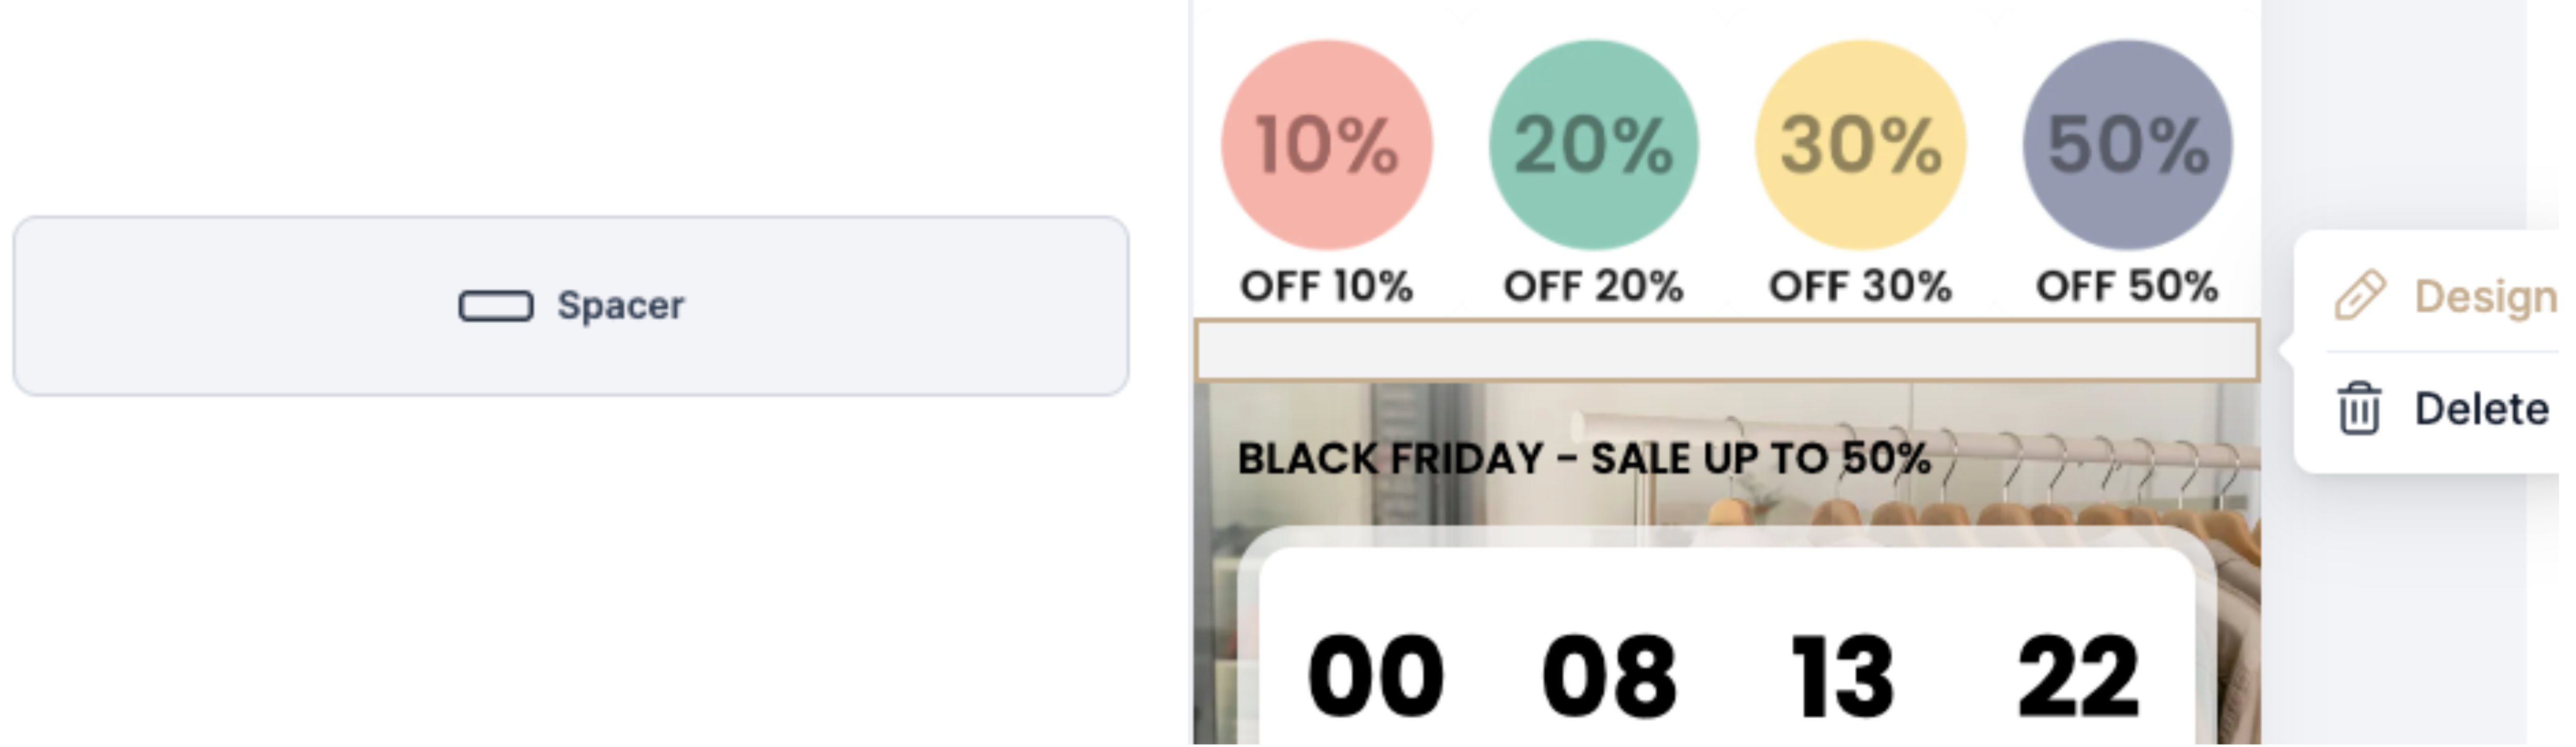Click the Spacer rectangle icon
The height and width of the screenshot is (747, 2576).
[495, 306]
